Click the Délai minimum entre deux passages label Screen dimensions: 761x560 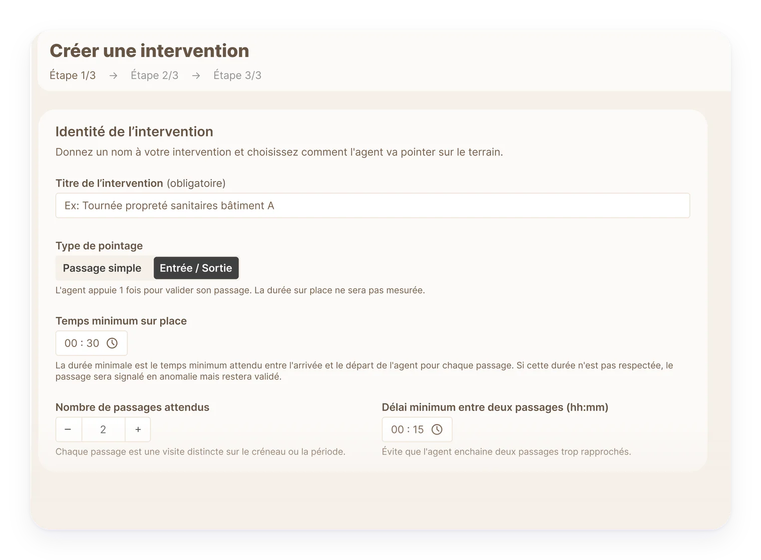click(495, 407)
